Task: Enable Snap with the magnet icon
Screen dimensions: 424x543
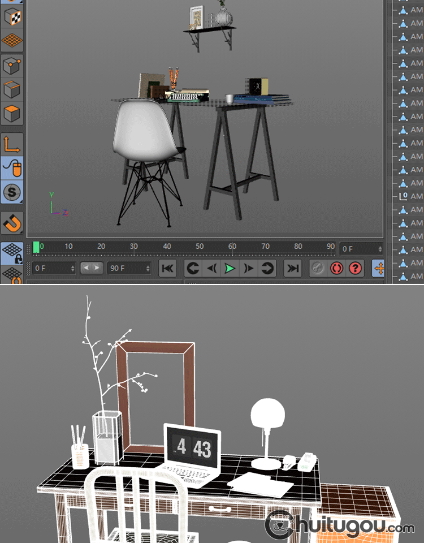Action: point(12,223)
